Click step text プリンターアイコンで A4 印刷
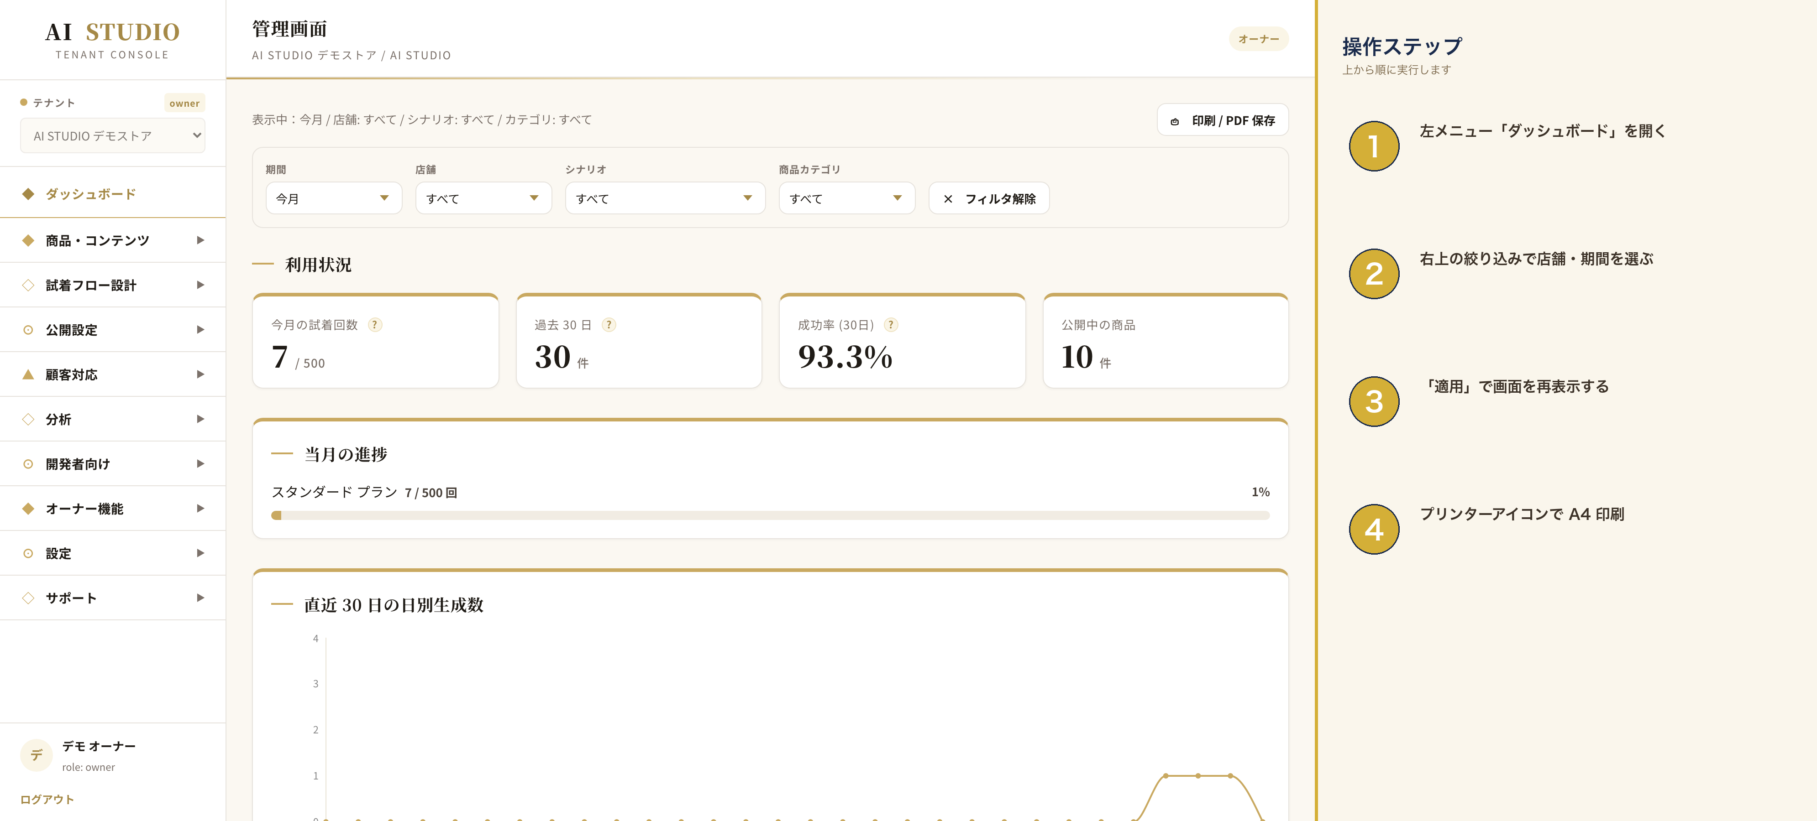The image size is (1817, 821). pos(1522,514)
